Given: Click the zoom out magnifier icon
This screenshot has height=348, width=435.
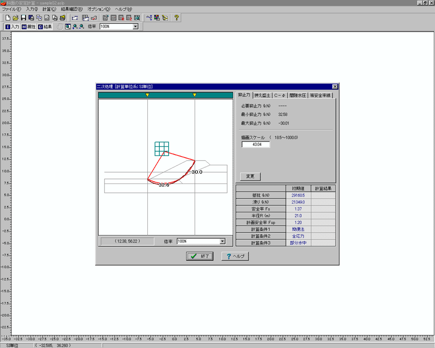Looking at the screenshot, I should tap(81, 26).
